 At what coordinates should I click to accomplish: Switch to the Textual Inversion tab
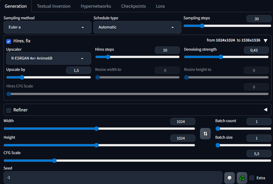coord(54,6)
